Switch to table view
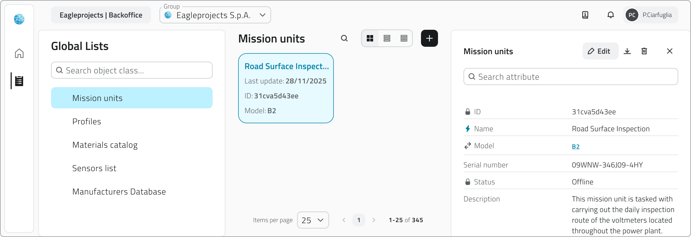Viewport: 691px width, 237px height. 404,38
